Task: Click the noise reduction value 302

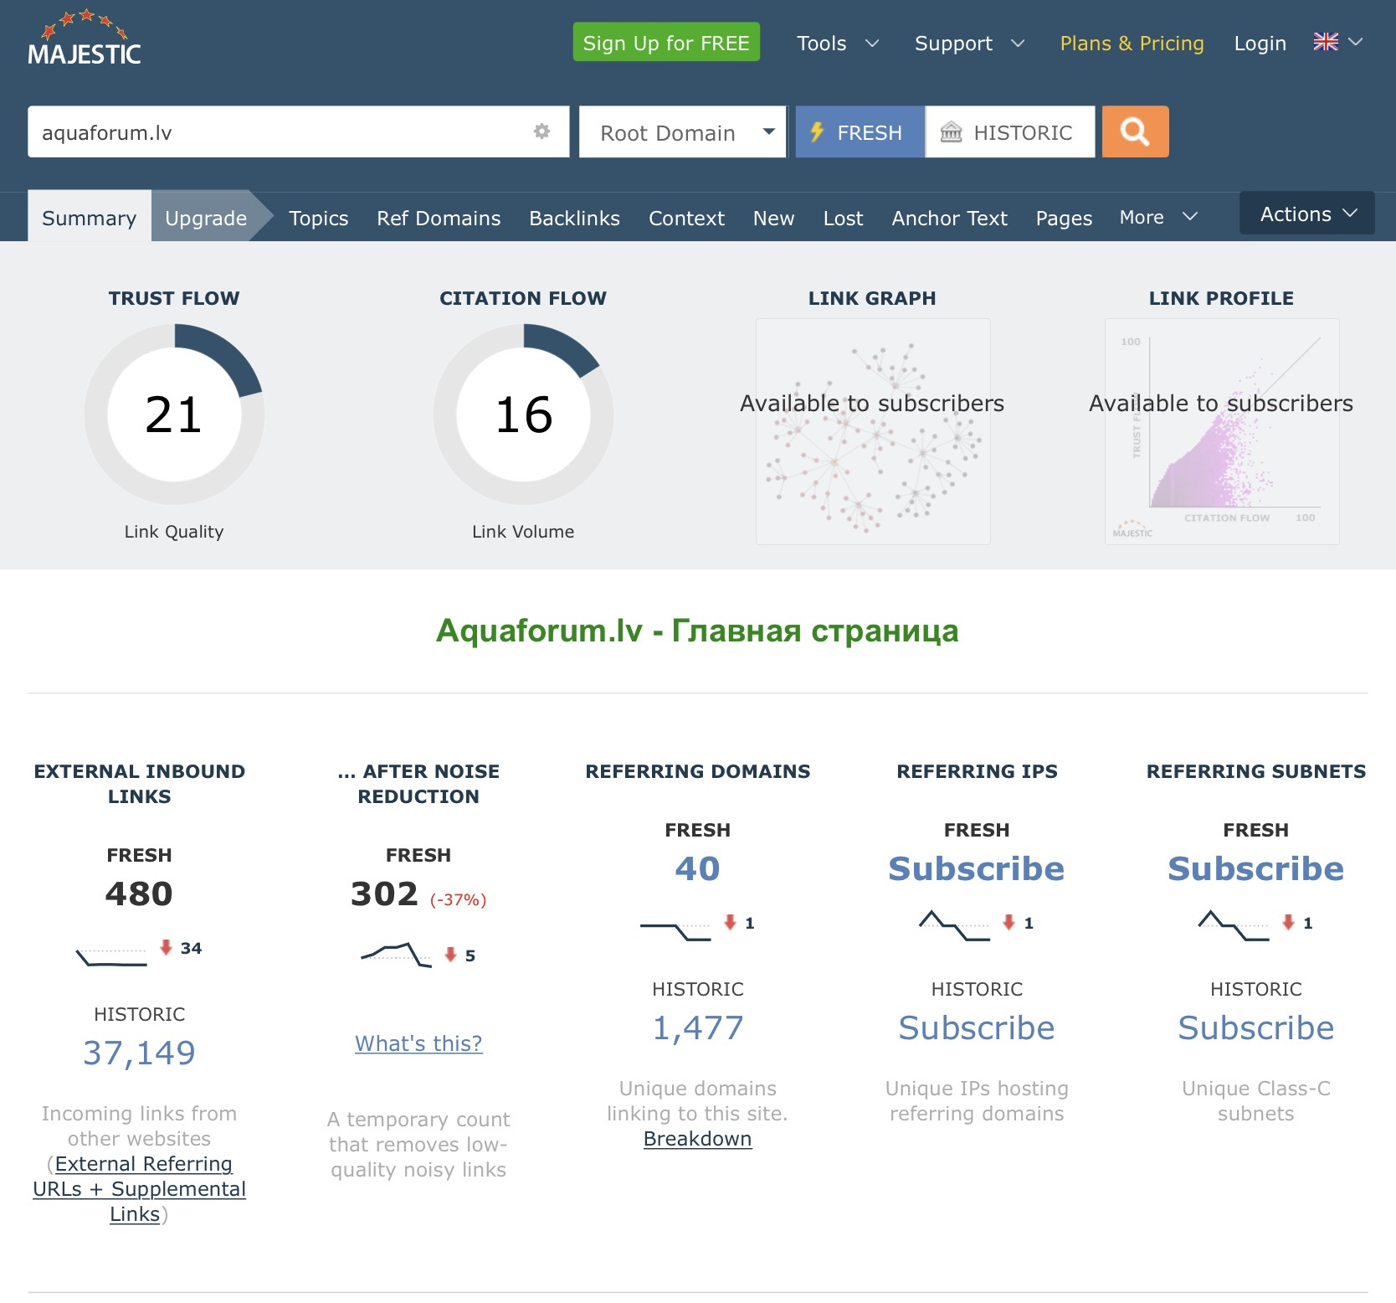Action: point(384,894)
